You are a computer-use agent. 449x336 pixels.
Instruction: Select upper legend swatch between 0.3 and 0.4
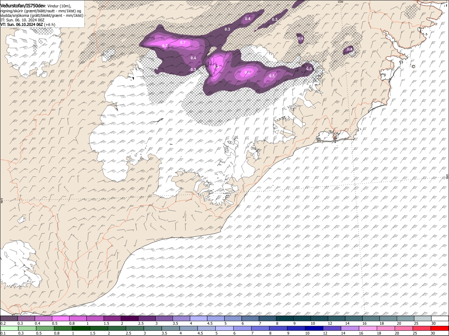(x=26, y=318)
